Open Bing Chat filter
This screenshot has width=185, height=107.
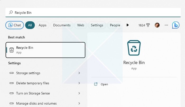[15, 25]
